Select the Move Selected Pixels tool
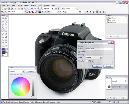Viewport: 129px width, 104px height. 6,18
